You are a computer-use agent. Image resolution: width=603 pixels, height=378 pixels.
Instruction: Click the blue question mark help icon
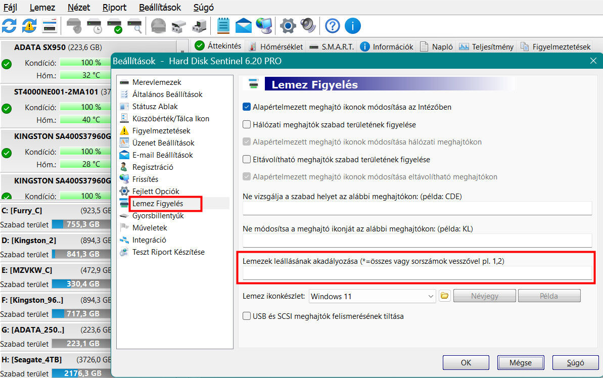332,26
